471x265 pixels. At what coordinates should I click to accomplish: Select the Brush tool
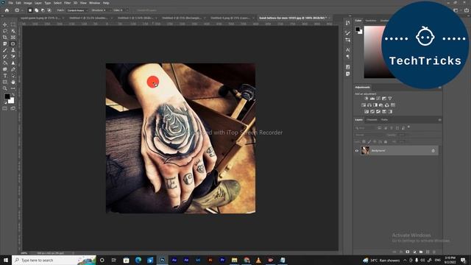pyautogui.click(x=5, y=50)
